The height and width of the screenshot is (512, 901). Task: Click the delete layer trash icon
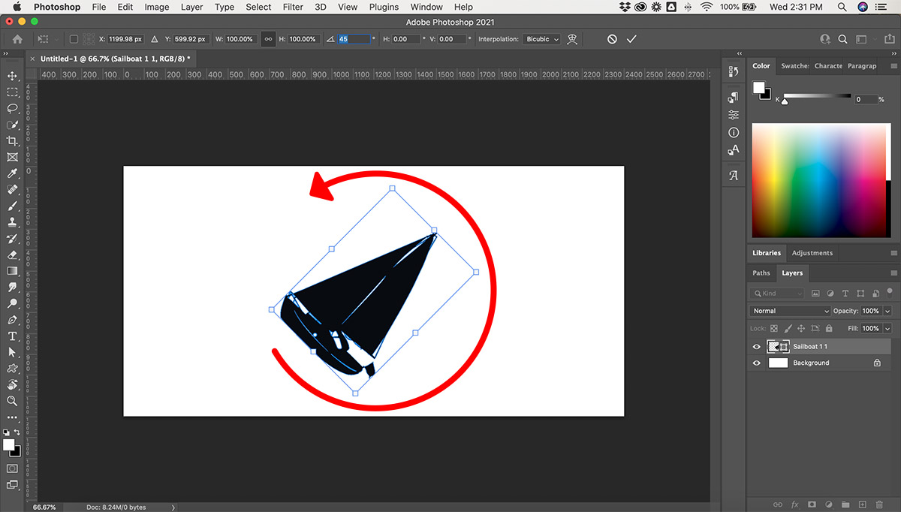879,504
